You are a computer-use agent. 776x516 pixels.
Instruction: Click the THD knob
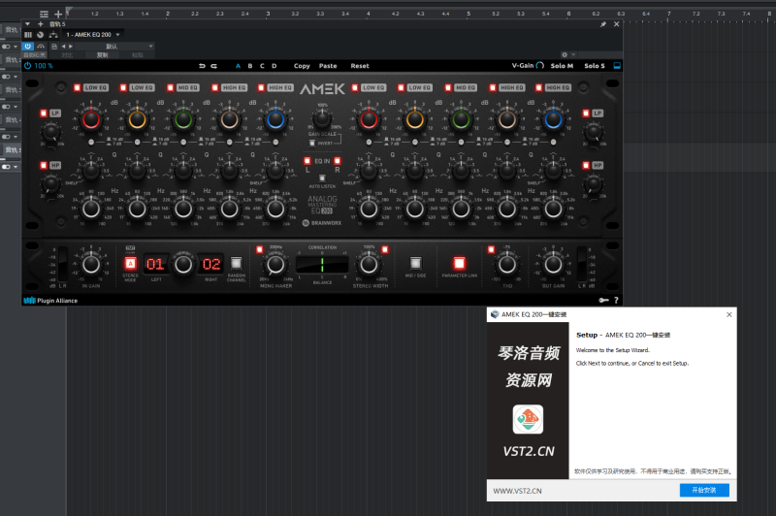(x=506, y=265)
